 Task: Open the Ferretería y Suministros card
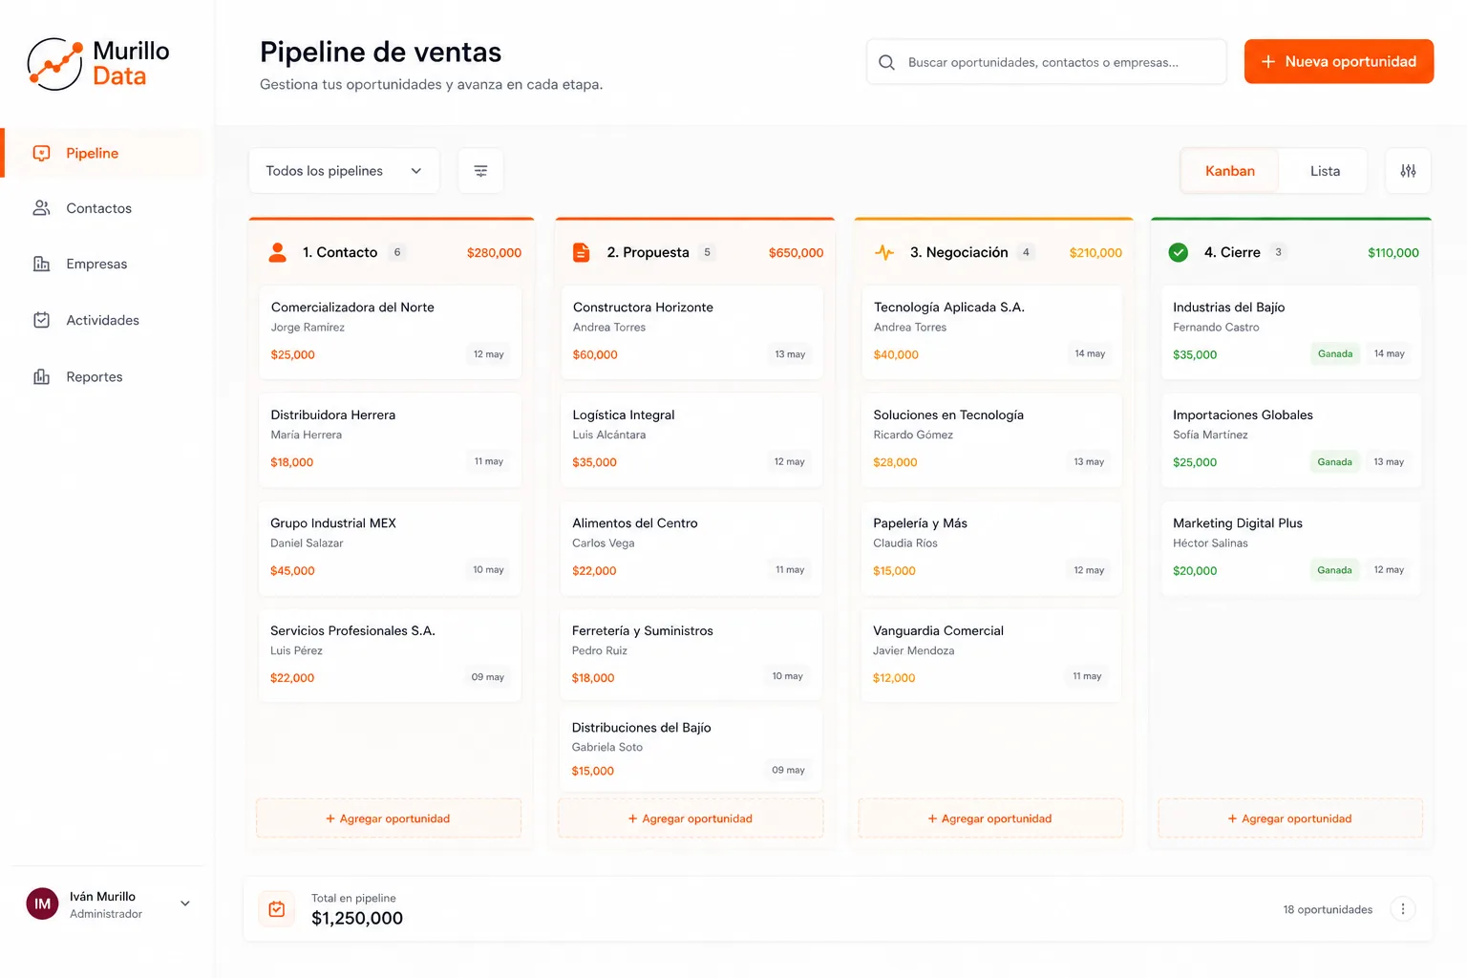point(691,655)
